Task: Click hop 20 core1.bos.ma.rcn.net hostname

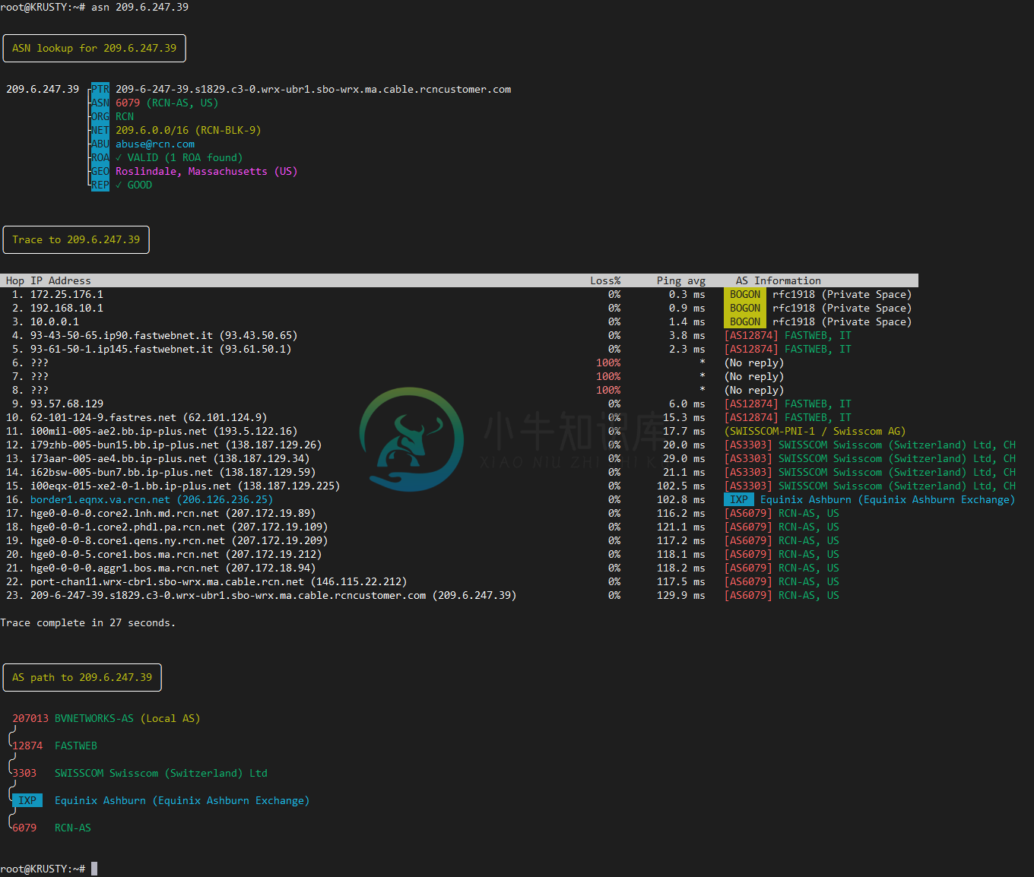Action: coord(125,554)
